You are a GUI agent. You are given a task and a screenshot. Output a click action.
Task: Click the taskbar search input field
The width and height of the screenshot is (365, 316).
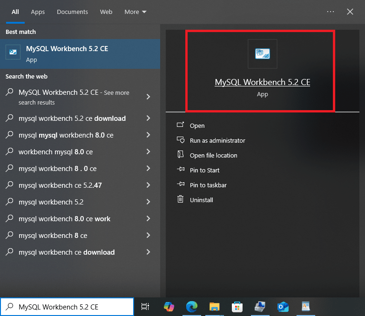tap(67, 307)
